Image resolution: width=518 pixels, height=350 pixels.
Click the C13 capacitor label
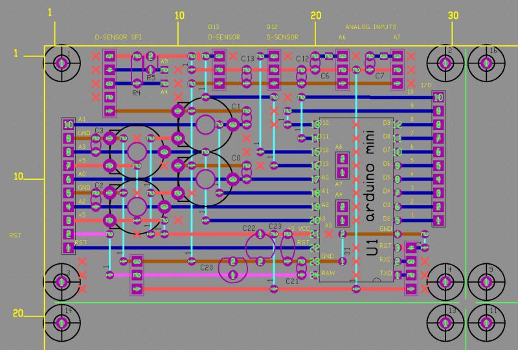click(x=247, y=59)
